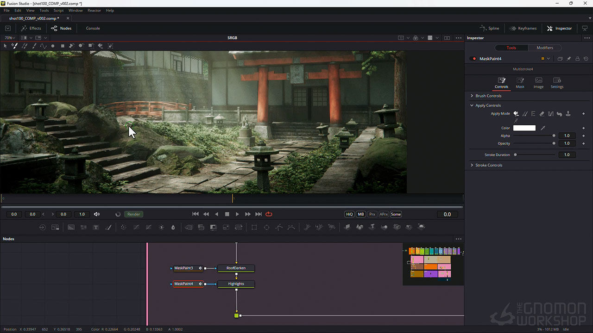Viewport: 593px width, 333px height.
Task: Click the audio speaker icon
Action: [x=97, y=214]
